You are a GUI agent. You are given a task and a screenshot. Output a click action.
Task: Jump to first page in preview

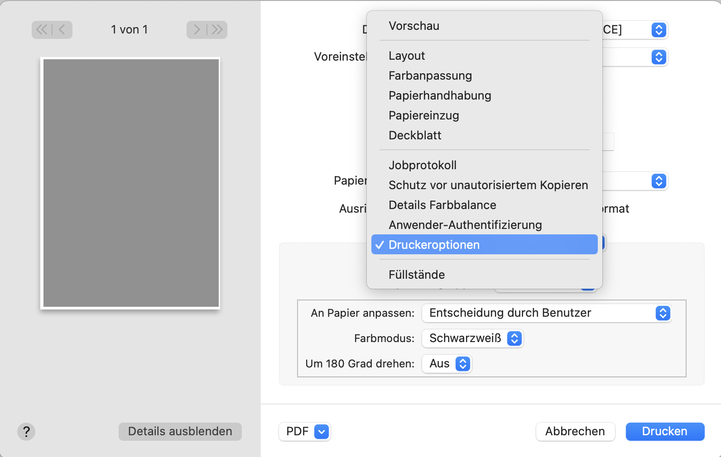42,30
